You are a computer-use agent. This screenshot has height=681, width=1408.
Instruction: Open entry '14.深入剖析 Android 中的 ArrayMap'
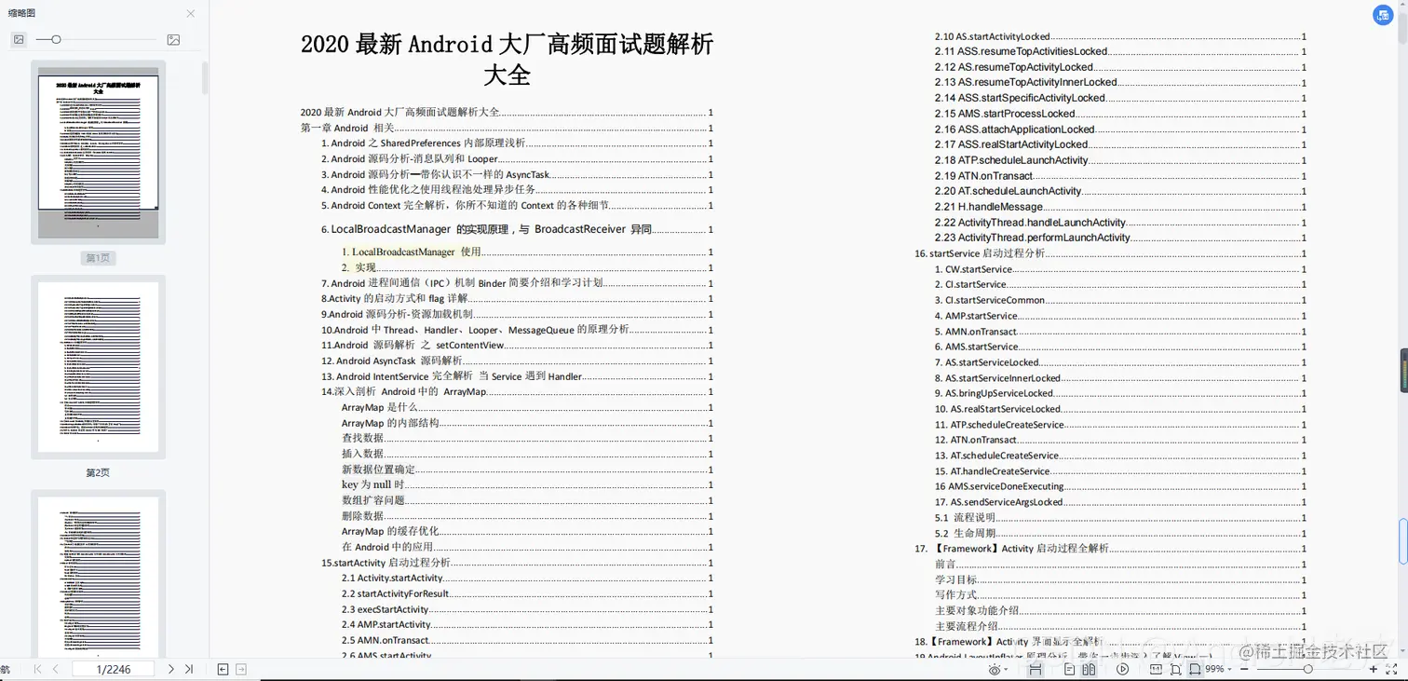pos(403,392)
